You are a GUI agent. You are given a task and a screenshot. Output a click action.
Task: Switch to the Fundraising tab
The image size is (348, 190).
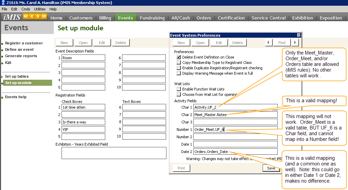point(152,18)
